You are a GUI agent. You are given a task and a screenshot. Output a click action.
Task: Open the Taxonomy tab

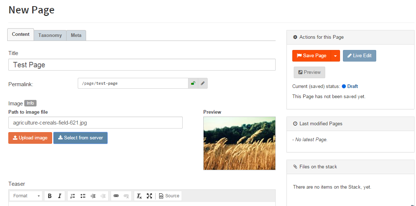[x=50, y=35]
